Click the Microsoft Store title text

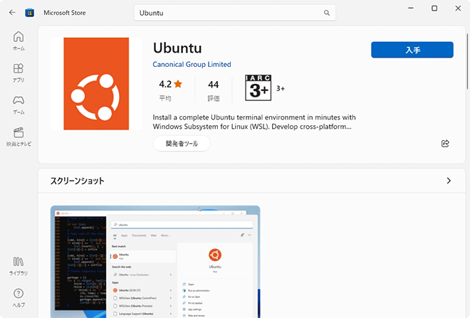tap(64, 13)
